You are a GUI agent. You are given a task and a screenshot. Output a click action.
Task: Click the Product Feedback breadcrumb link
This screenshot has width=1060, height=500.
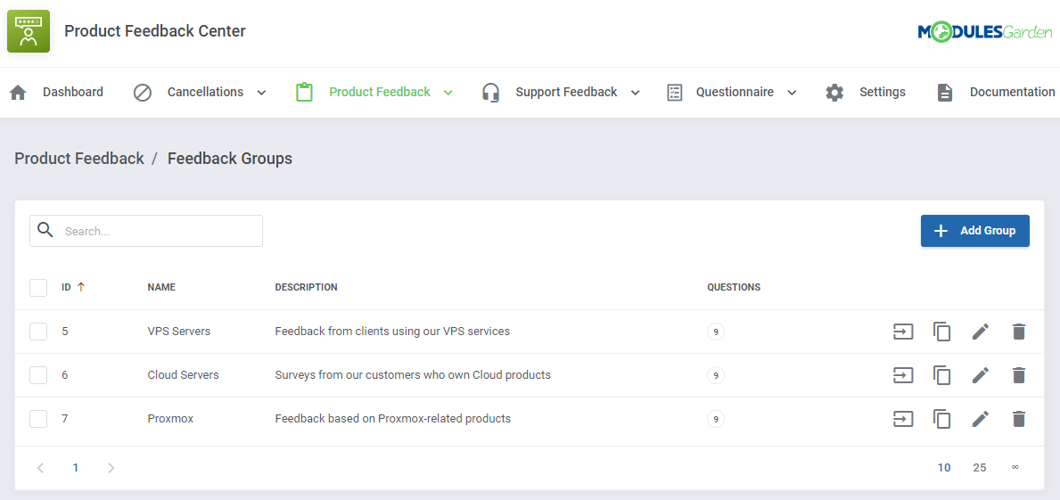(79, 159)
